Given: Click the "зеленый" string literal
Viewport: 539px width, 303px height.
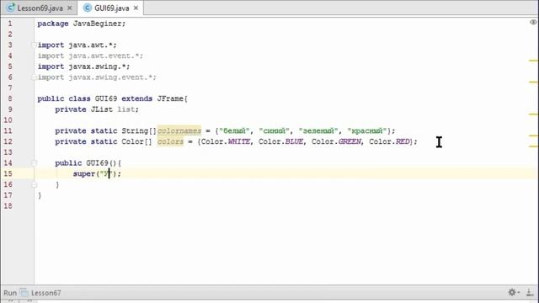Looking at the screenshot, I should click(x=318, y=131).
